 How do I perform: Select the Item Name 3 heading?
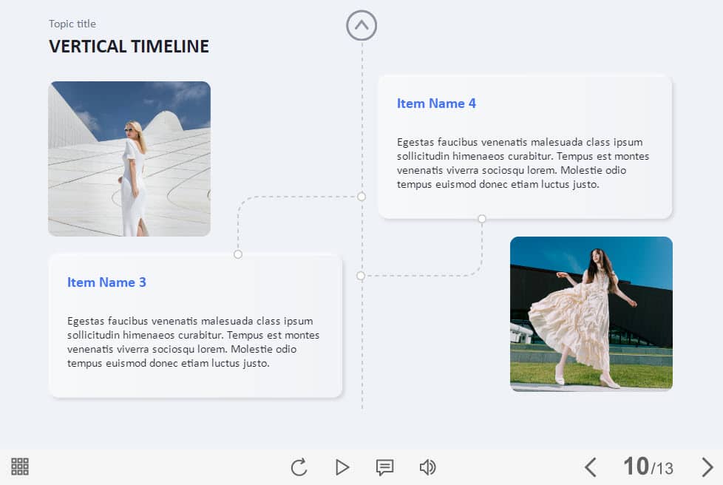(x=106, y=282)
